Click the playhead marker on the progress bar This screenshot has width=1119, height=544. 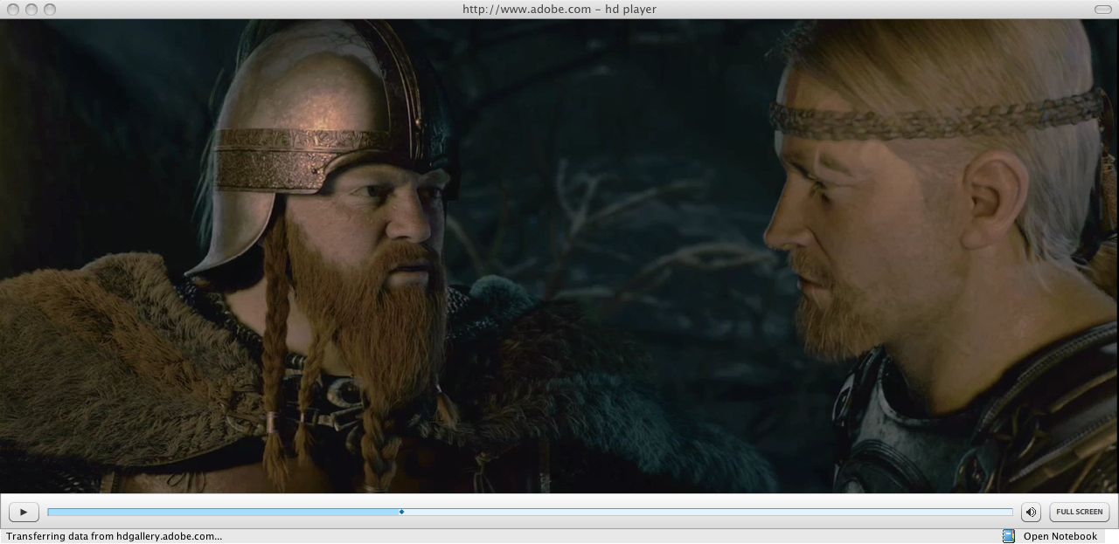click(401, 512)
